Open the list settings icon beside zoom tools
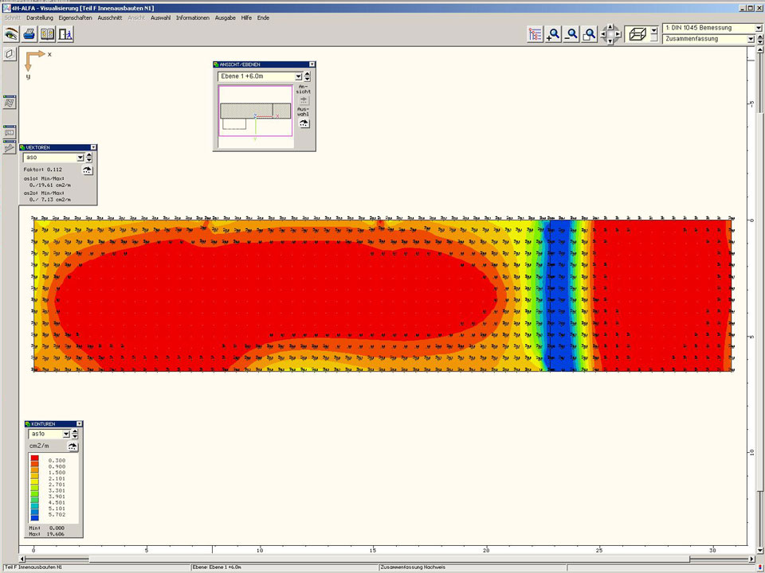This screenshot has width=765, height=573. (x=535, y=34)
